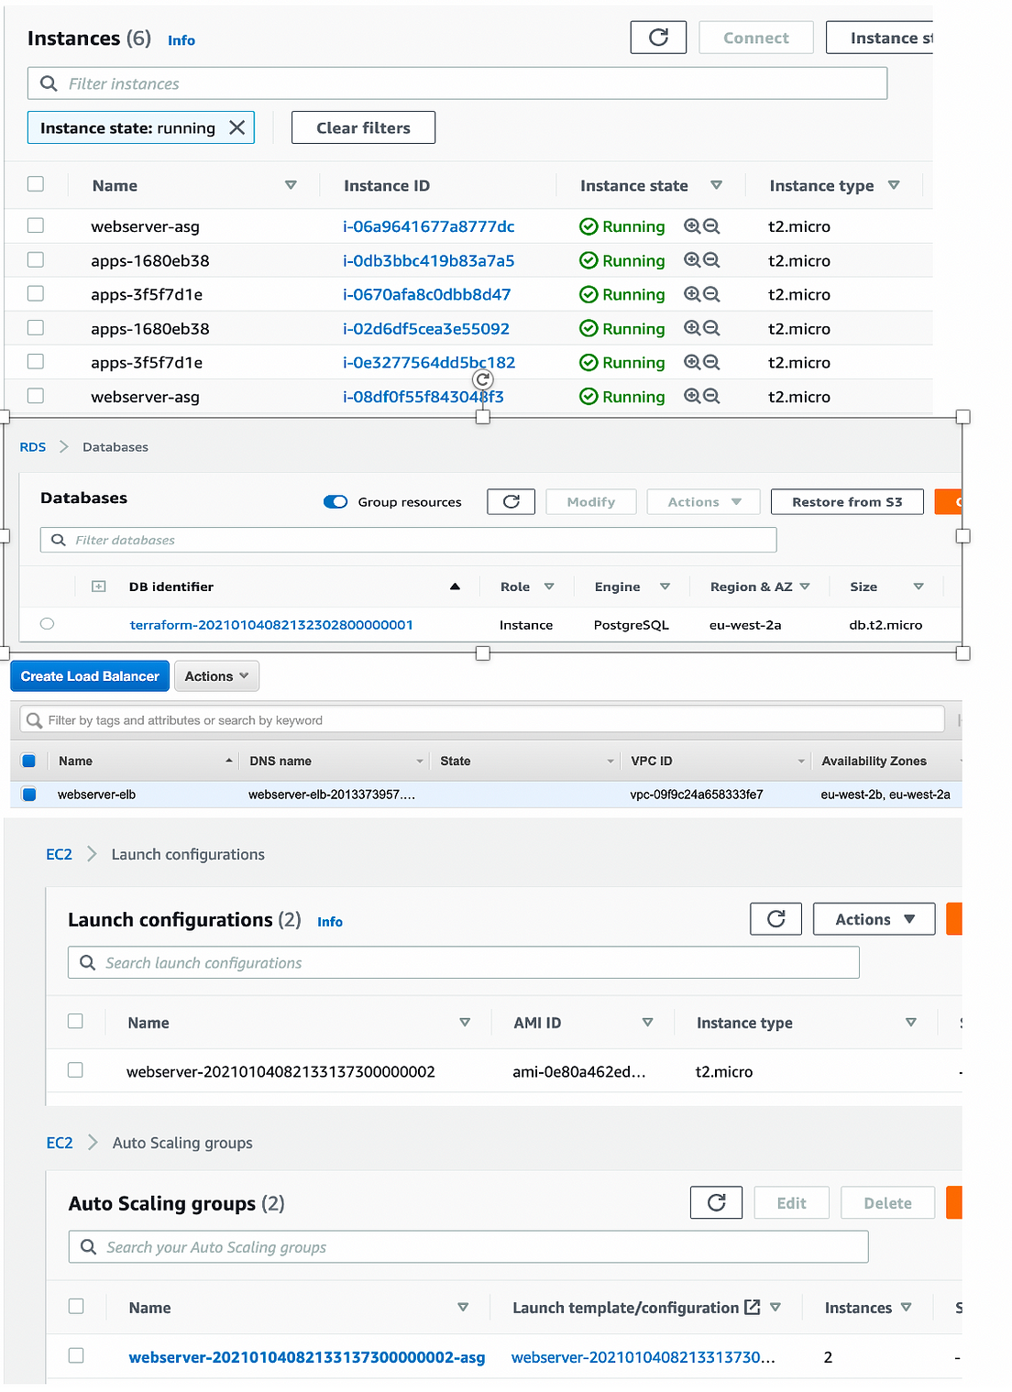The width and height of the screenshot is (1012, 1392).
Task: Select the terraform database radio button
Action: point(48,624)
